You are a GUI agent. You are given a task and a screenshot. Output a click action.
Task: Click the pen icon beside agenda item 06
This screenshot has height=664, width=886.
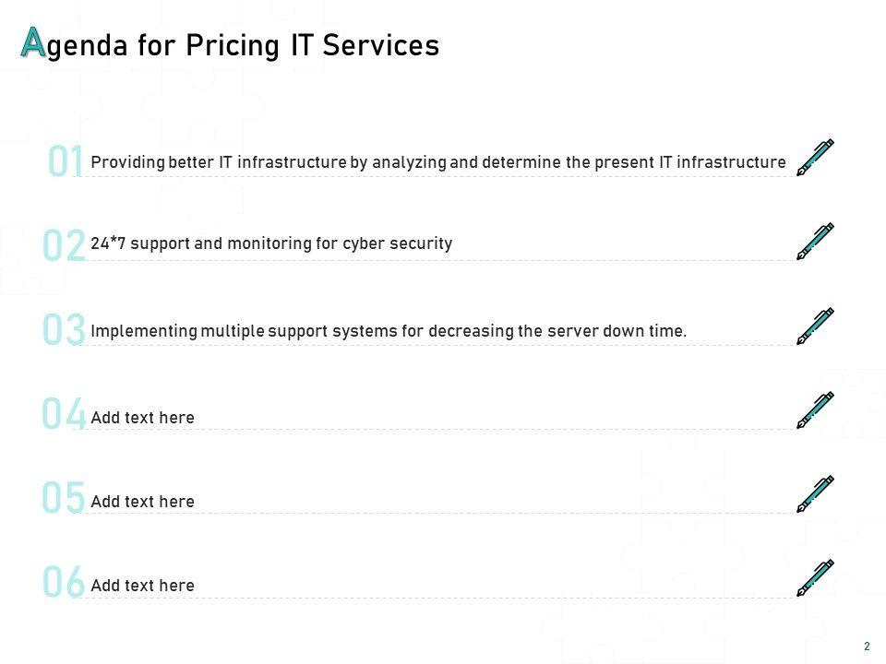(815, 578)
